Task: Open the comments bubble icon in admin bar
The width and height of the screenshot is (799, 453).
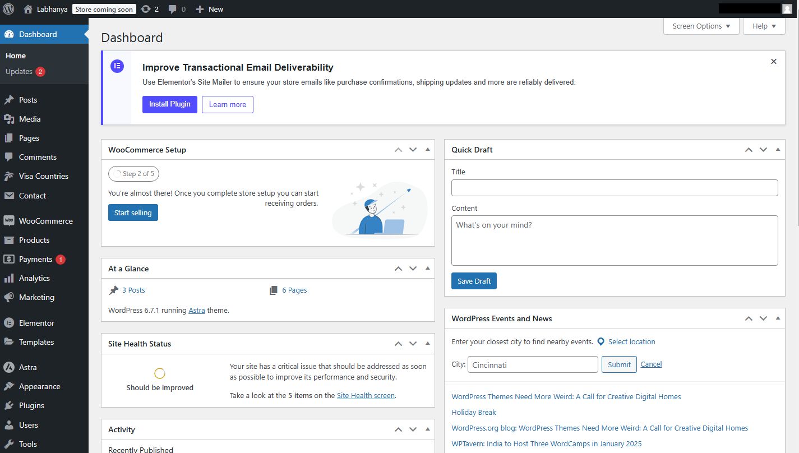Action: 173,9
